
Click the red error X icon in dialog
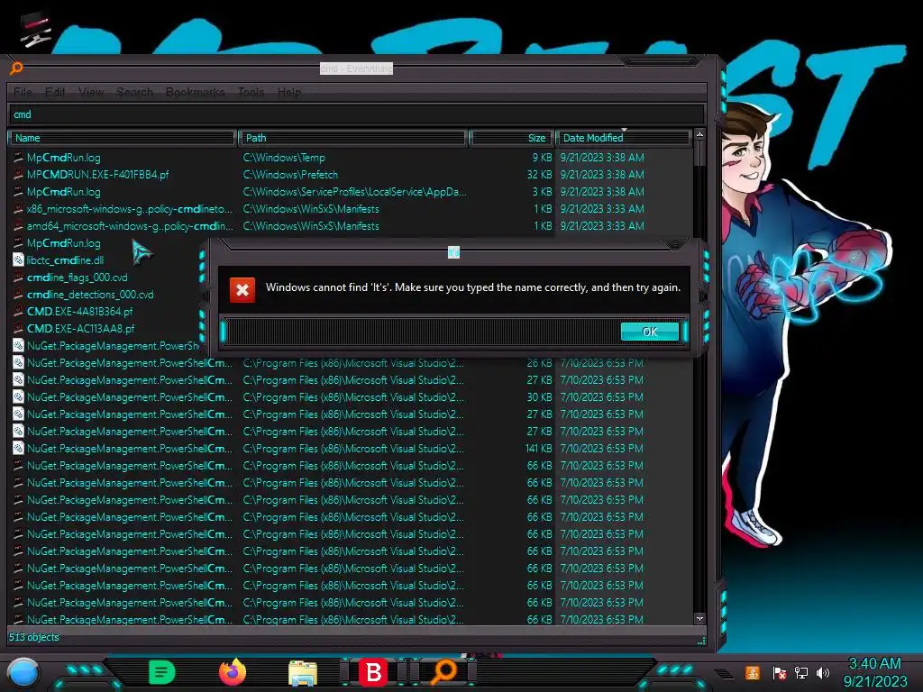[x=242, y=289]
